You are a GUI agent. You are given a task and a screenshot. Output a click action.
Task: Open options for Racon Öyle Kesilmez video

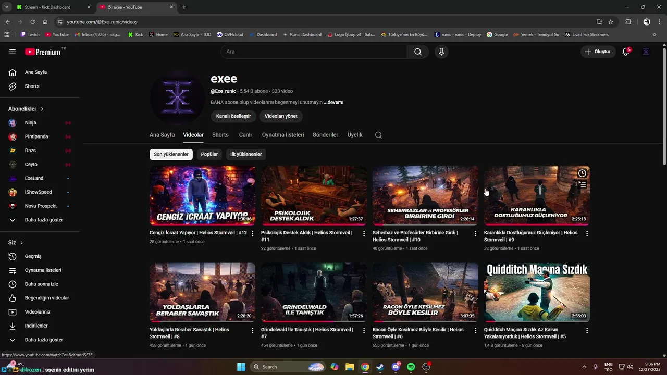[475, 331]
